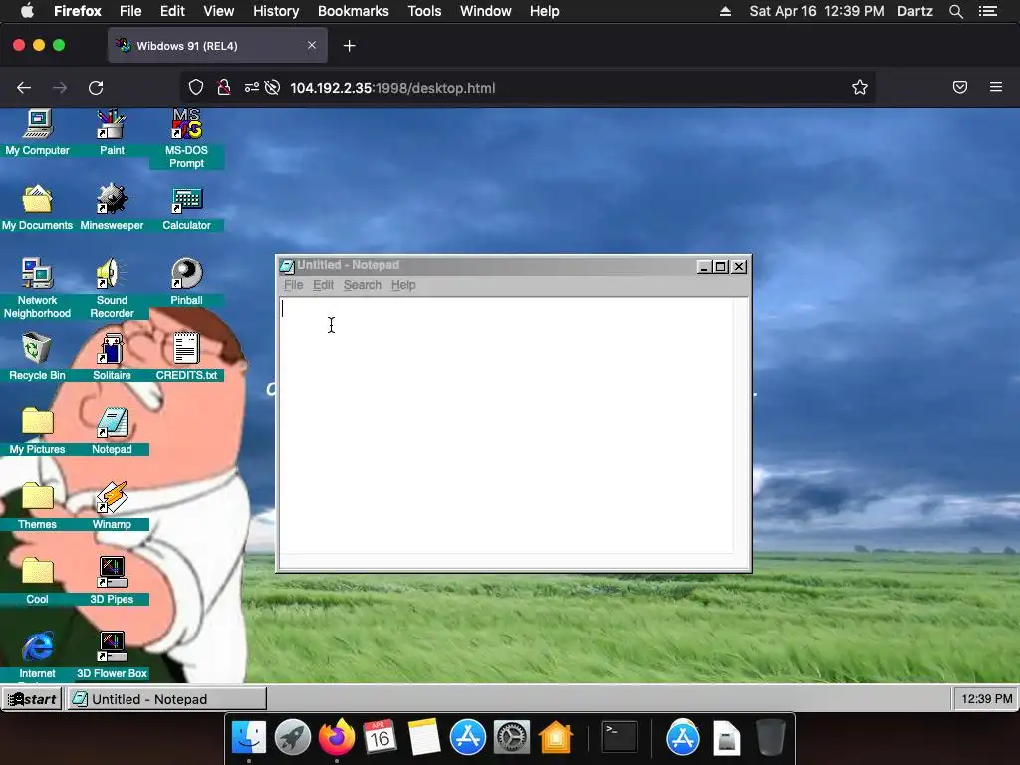Go back with Firefox back arrow
The height and width of the screenshot is (765, 1020).
click(x=24, y=88)
